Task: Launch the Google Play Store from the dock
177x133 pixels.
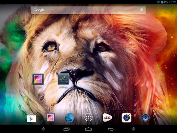Action: tap(32, 118)
